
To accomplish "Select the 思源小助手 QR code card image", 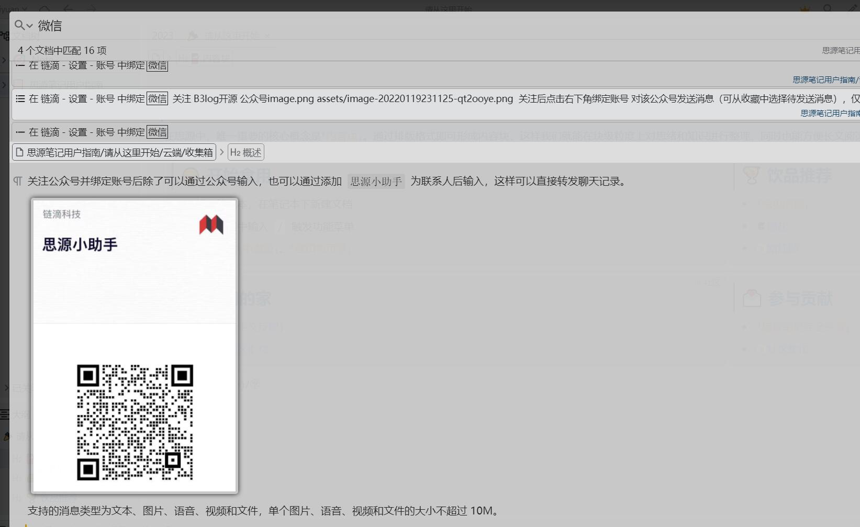I will pos(135,345).
